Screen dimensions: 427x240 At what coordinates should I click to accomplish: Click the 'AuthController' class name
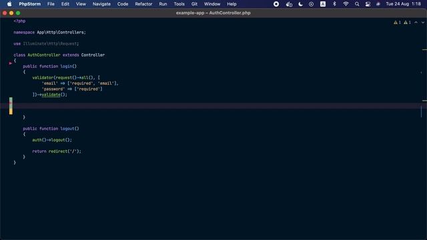coord(44,55)
